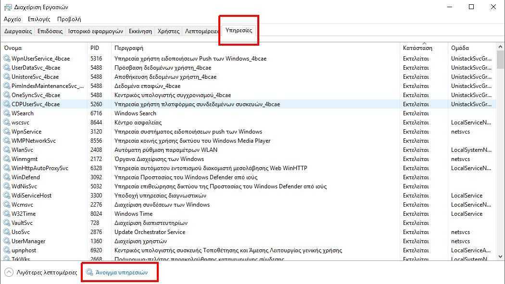
Task: Switch to the Διεργασίες tab
Action: (x=18, y=31)
